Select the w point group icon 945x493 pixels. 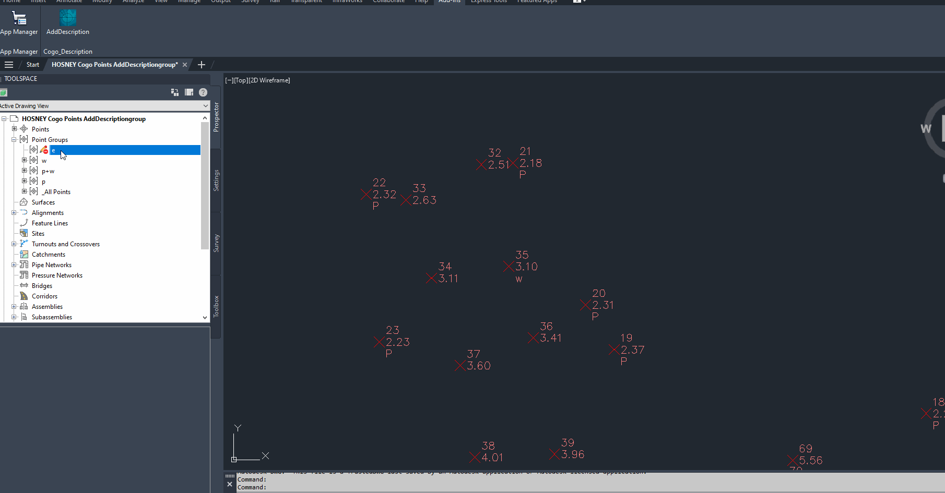pyautogui.click(x=34, y=160)
